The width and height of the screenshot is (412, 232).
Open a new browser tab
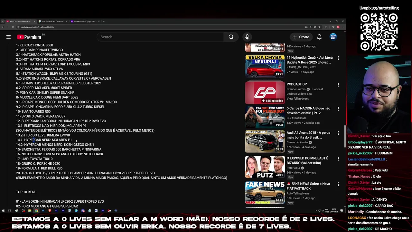click(104, 21)
